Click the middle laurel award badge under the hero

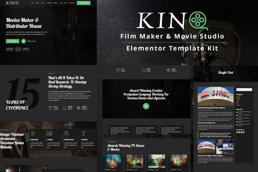tap(18, 49)
